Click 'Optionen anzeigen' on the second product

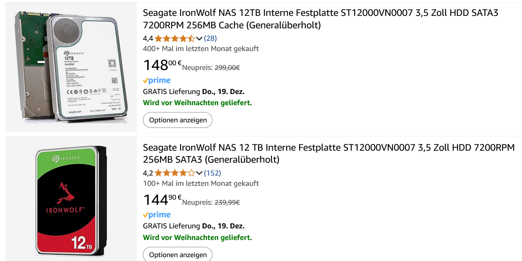point(177,254)
